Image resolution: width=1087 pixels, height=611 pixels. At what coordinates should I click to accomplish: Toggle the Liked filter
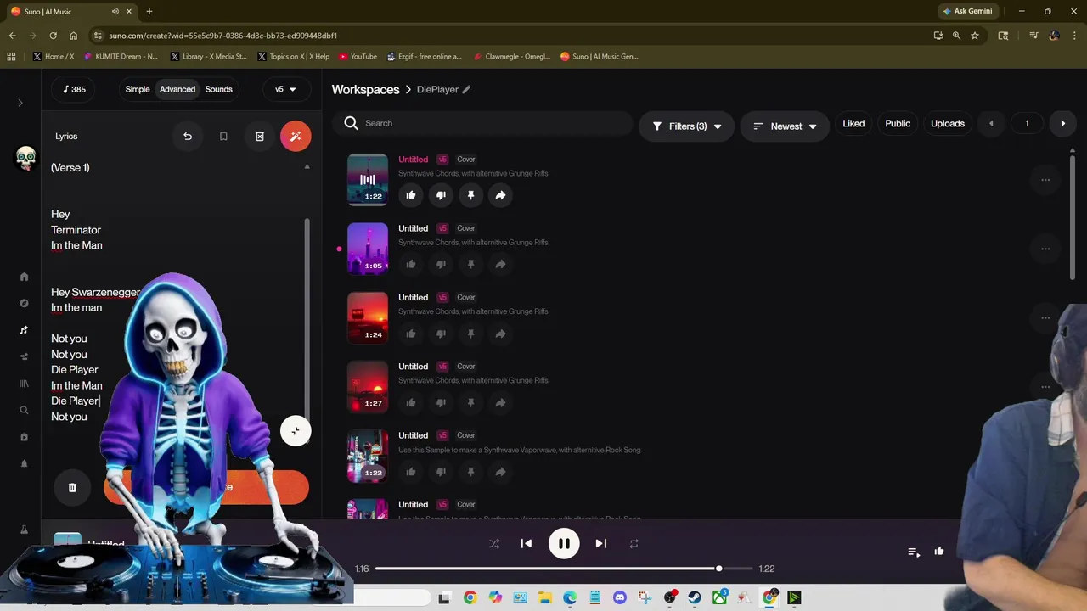point(853,124)
